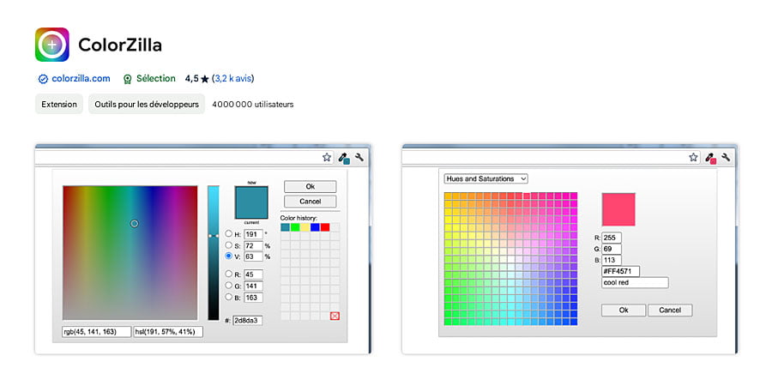
Task: Pick the green swatch in color history
Action: tap(295, 227)
